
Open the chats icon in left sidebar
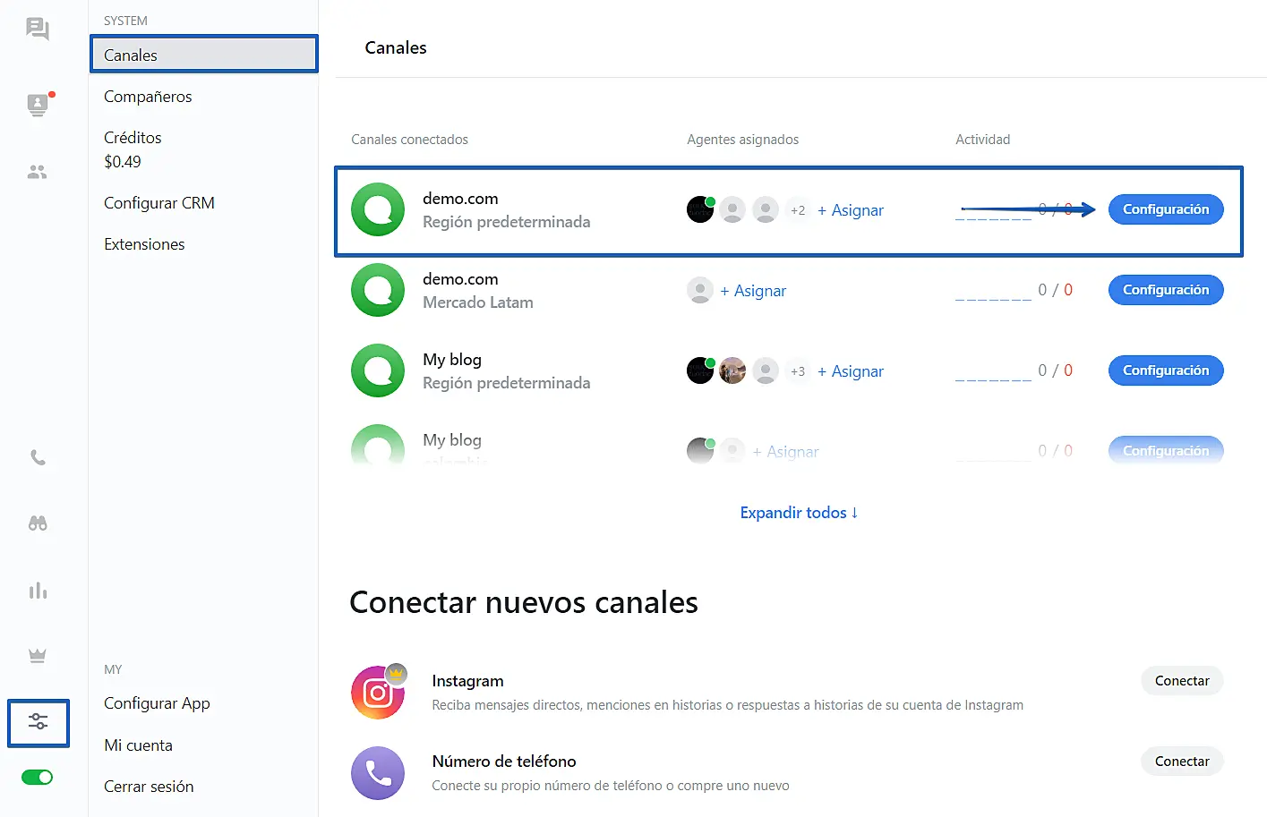click(38, 30)
